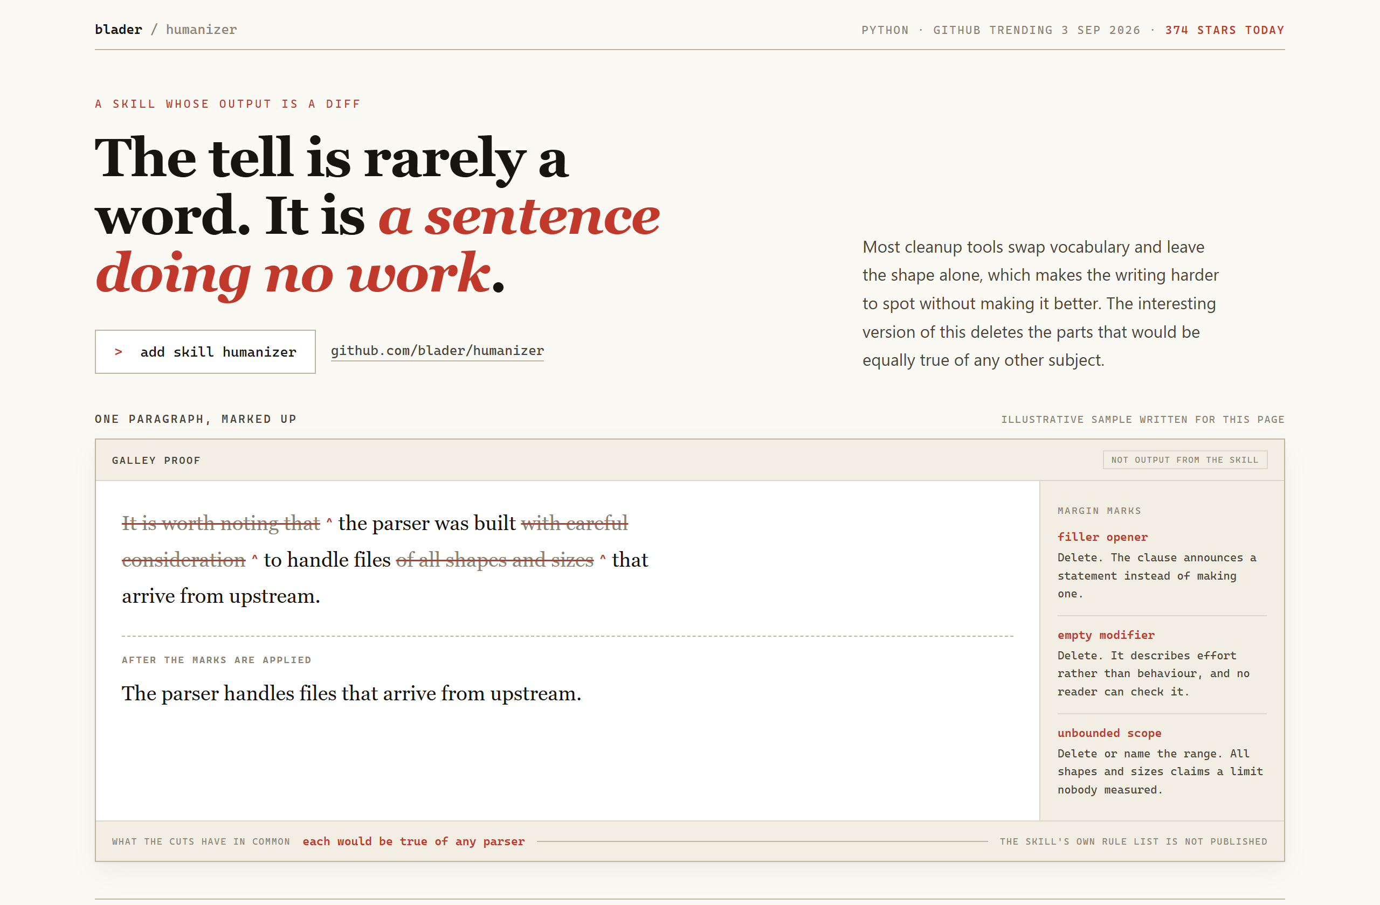Click the 'GALLEY PROOF' panel title

[x=156, y=461]
